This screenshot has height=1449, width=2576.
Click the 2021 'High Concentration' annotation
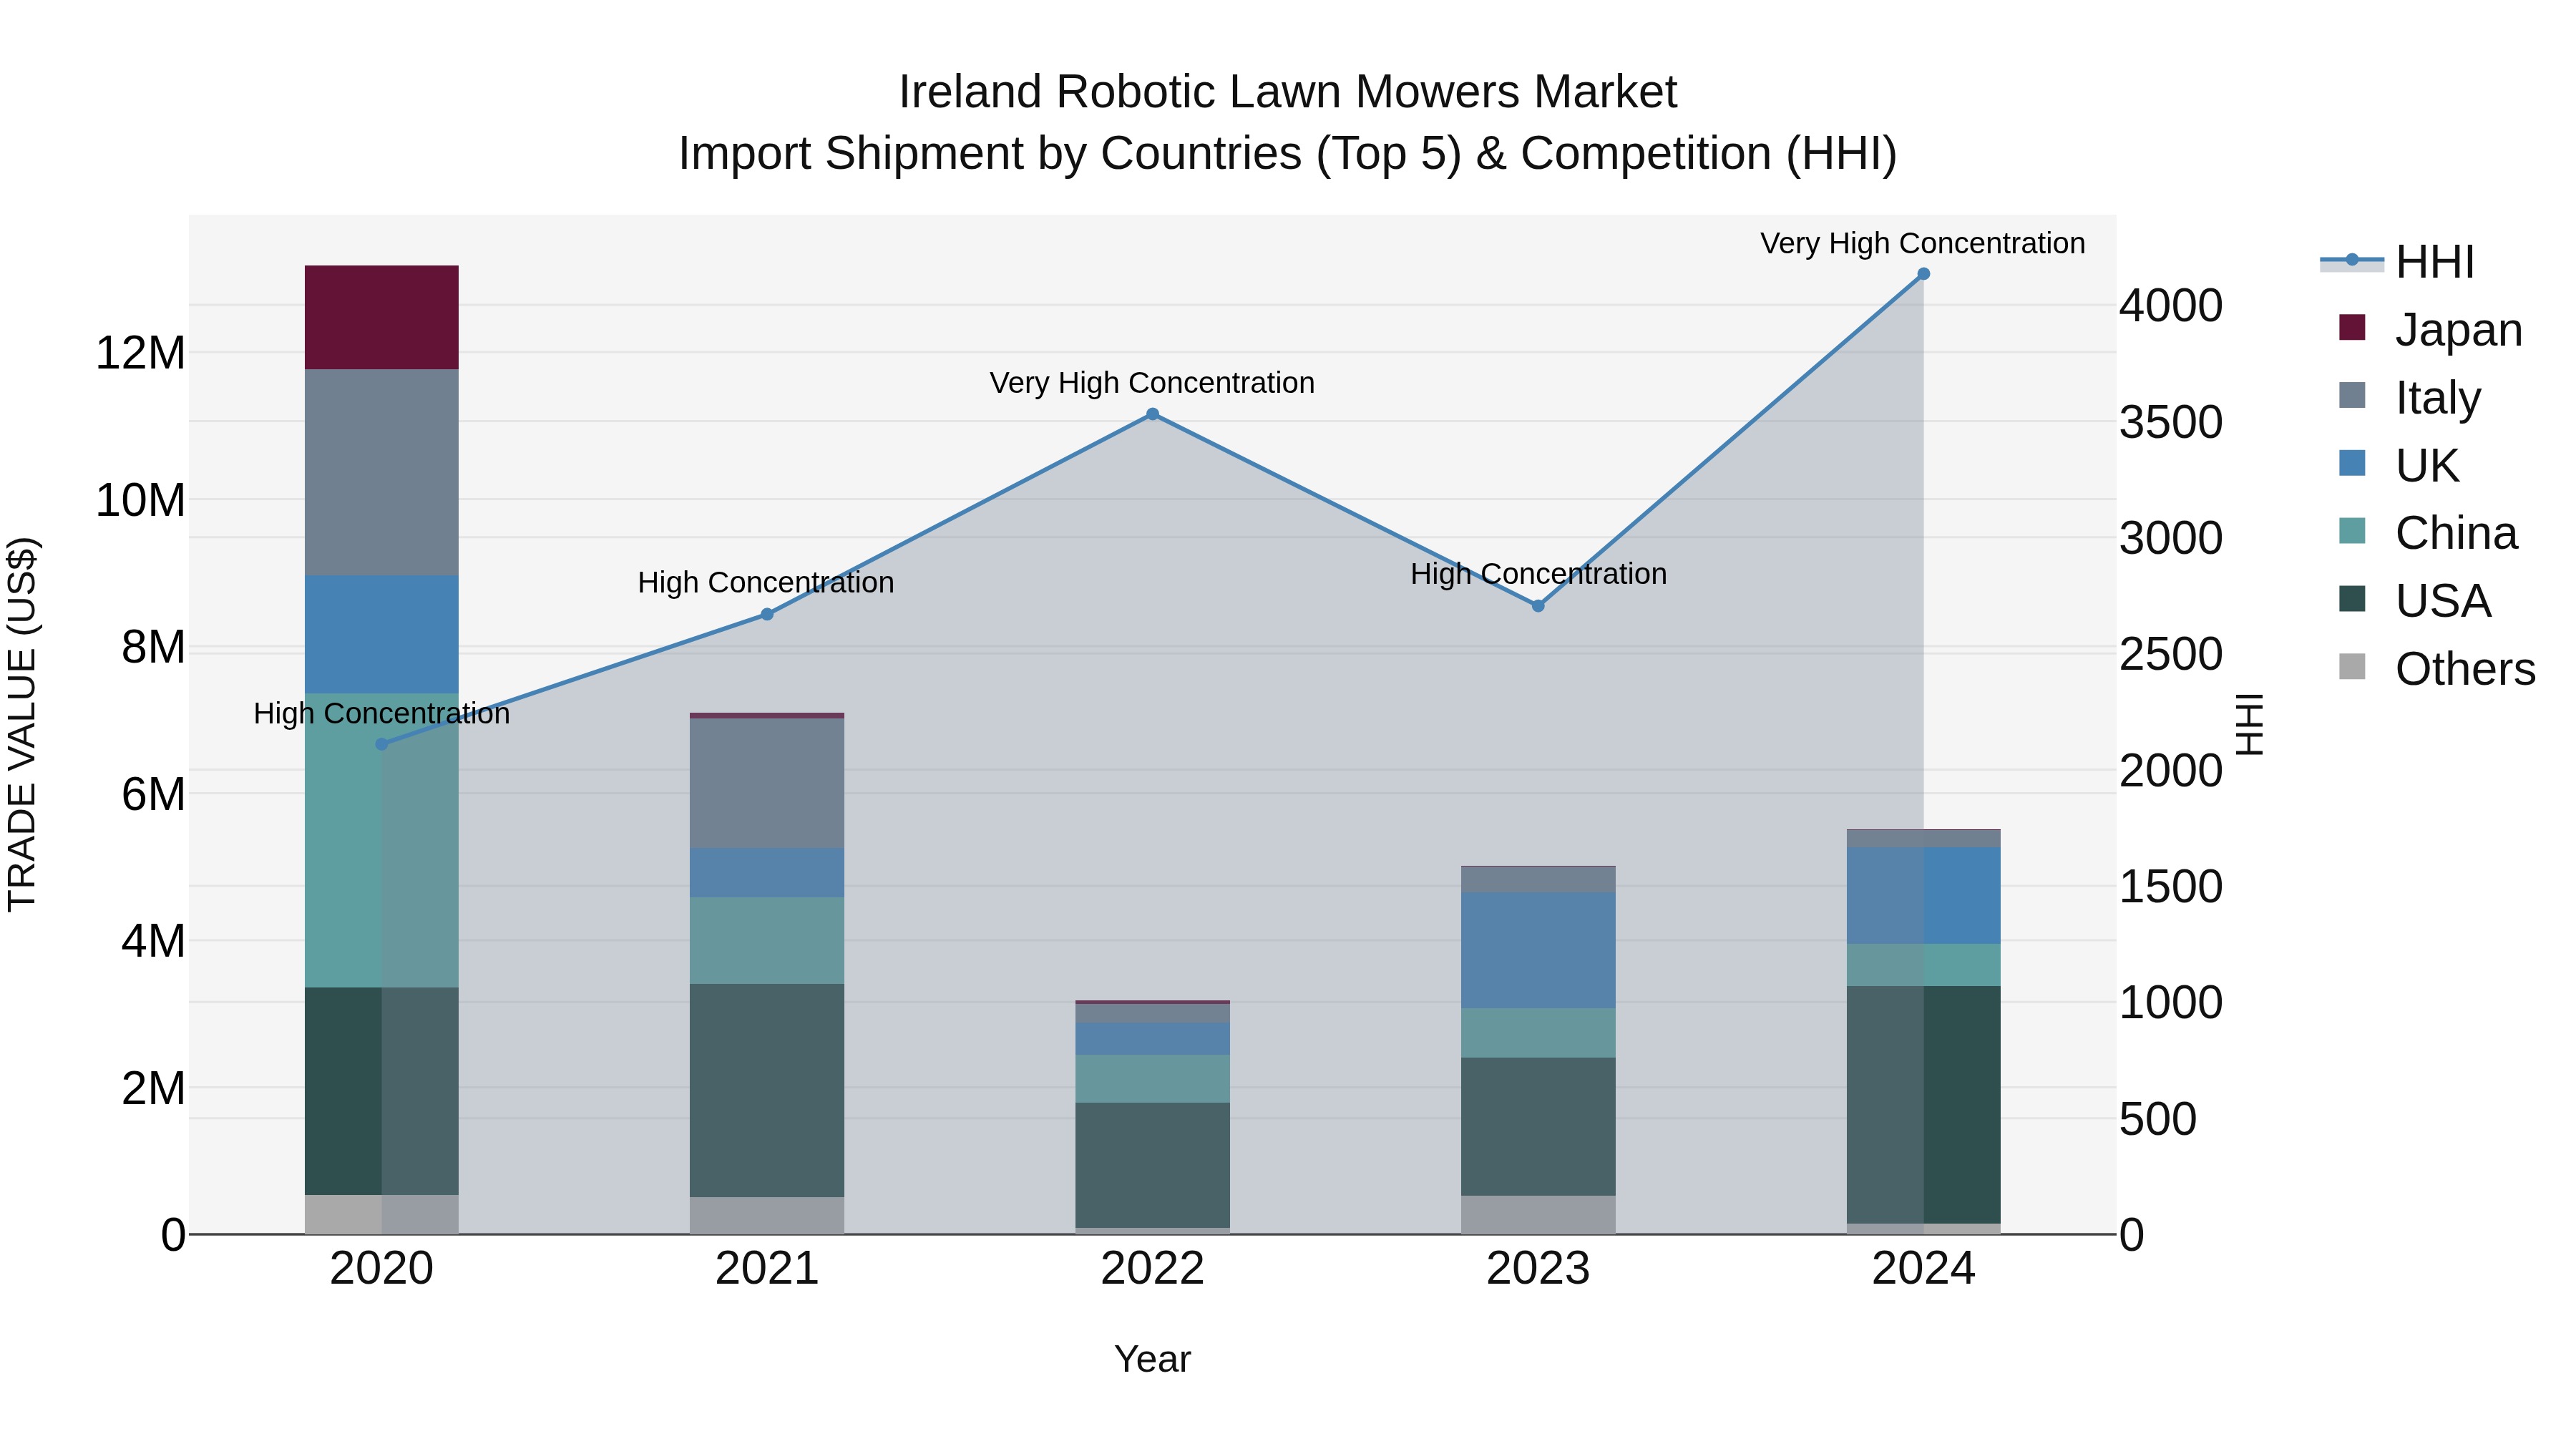point(766,583)
